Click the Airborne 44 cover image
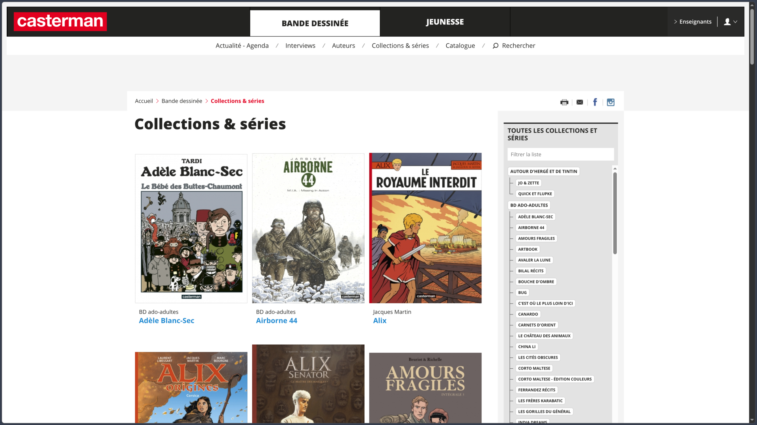 (308, 228)
